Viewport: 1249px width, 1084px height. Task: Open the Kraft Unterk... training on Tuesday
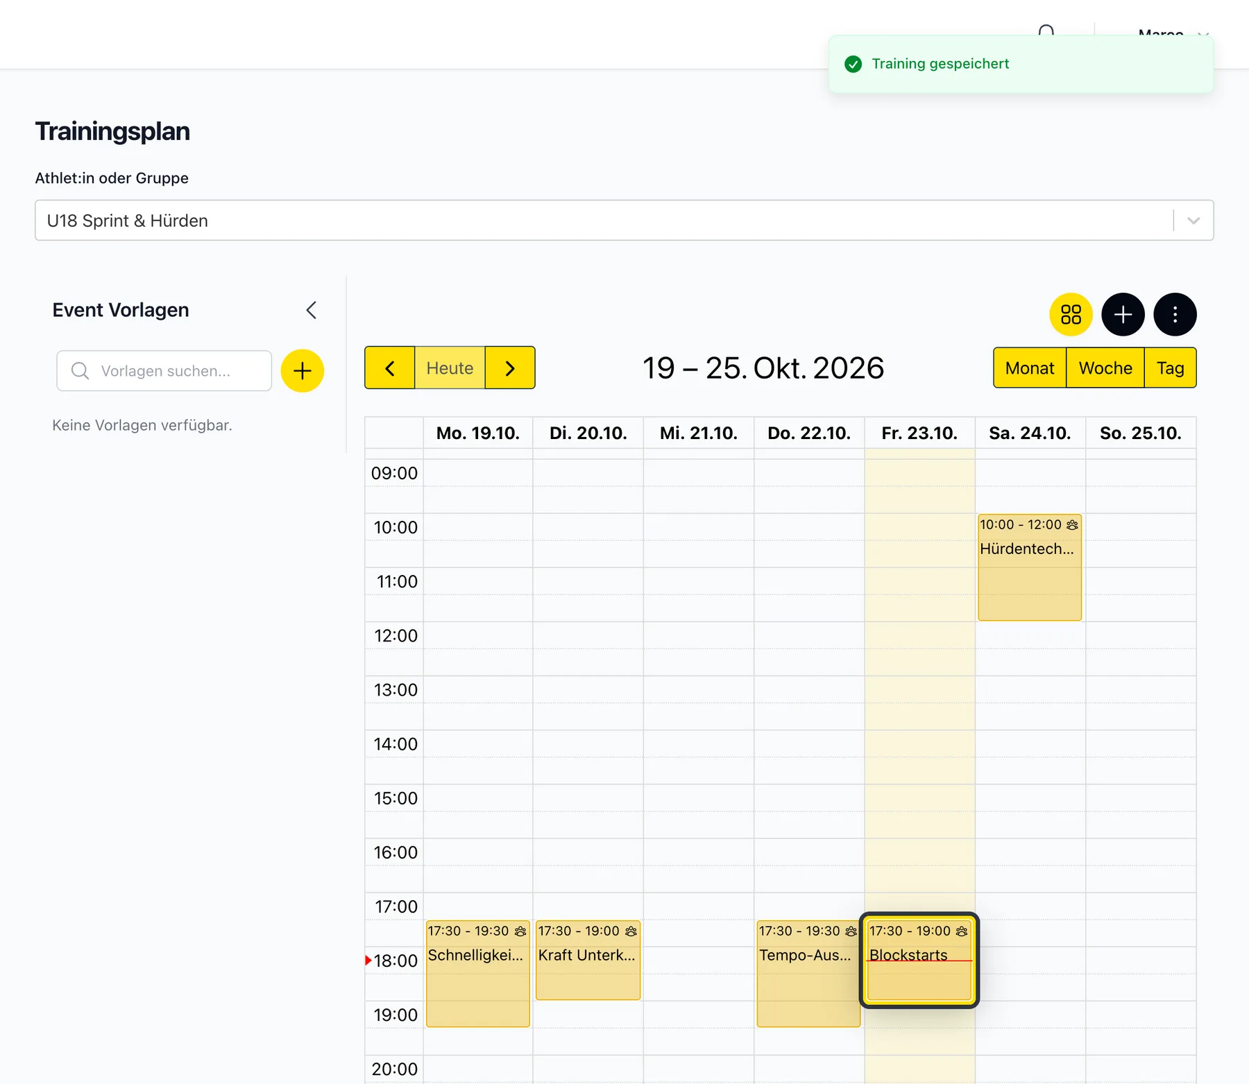[x=588, y=961]
